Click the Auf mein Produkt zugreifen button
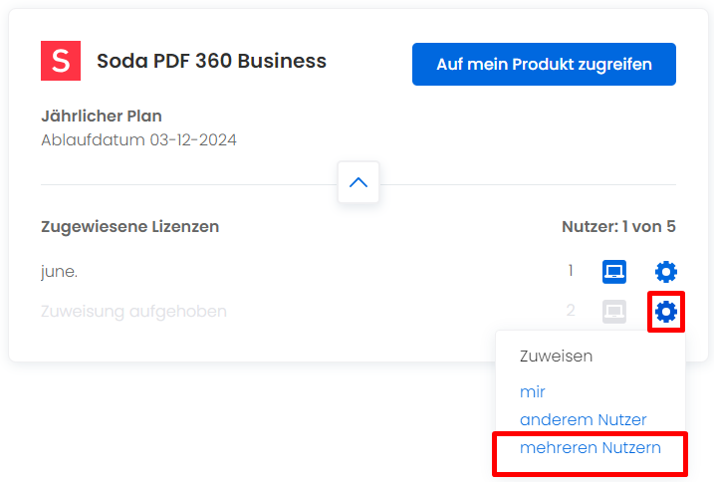714x482 pixels. [544, 65]
